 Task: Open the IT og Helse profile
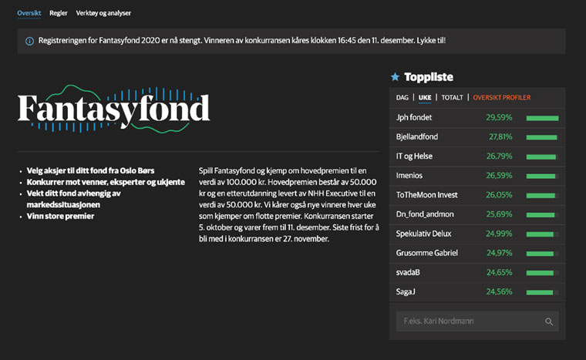[x=414, y=156]
